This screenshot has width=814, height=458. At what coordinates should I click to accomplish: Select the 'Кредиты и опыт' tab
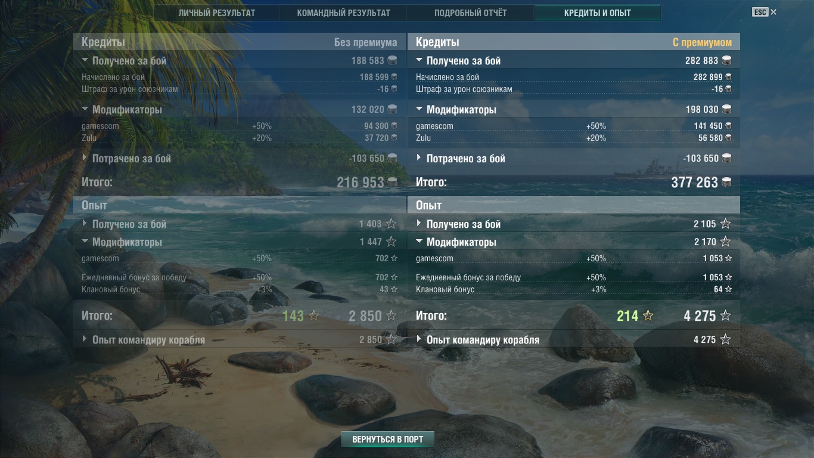tap(598, 13)
